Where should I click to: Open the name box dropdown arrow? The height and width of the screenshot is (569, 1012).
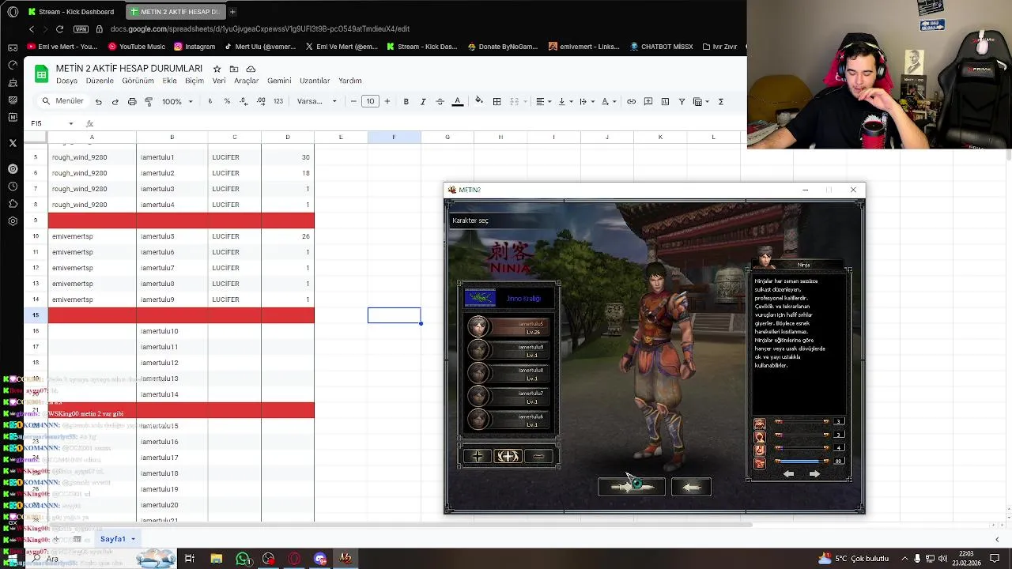tap(70, 123)
